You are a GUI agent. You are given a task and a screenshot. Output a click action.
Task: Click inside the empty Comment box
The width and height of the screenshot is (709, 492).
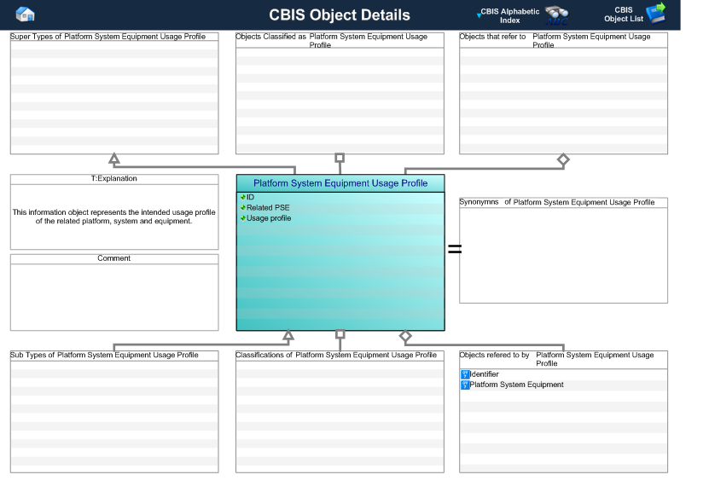tap(114, 297)
